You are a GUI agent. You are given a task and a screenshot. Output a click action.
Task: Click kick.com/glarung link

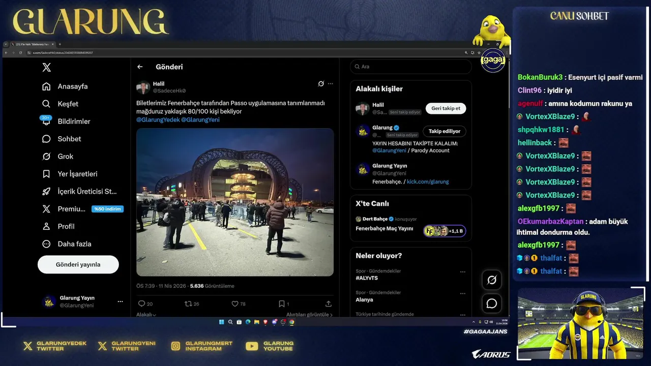428,181
